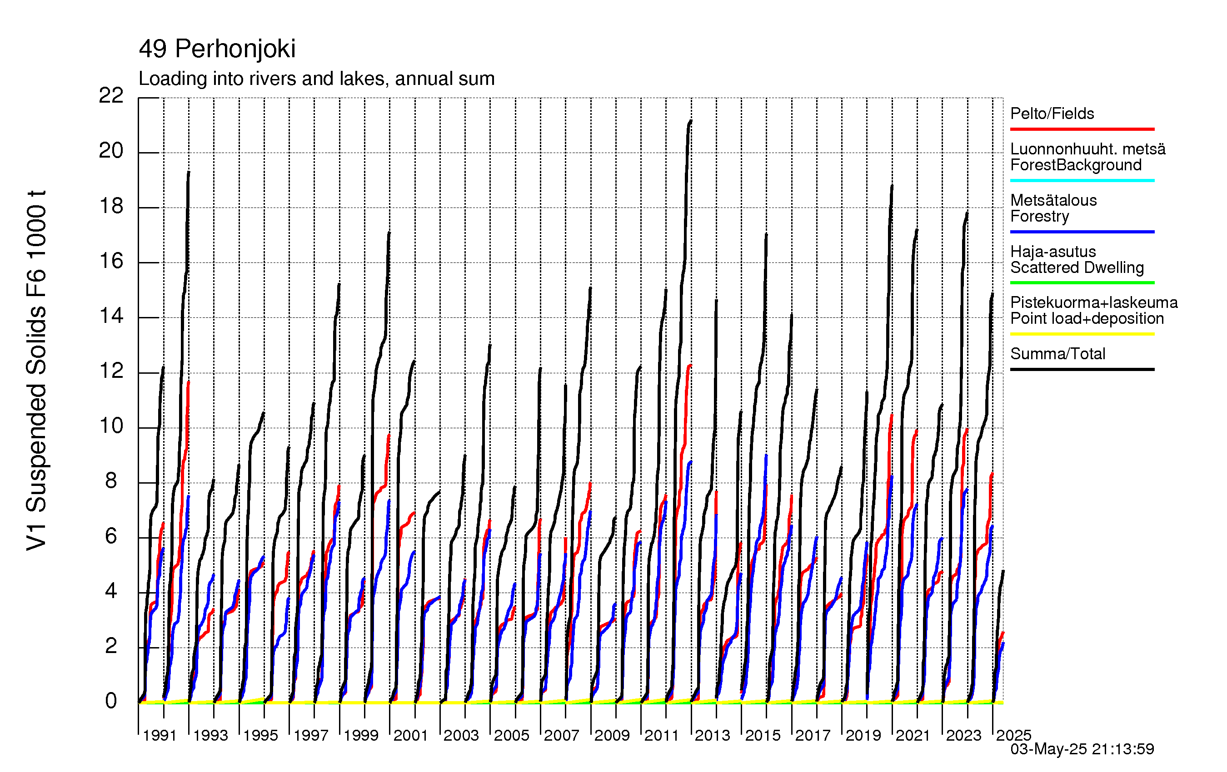Click the 'Metsätalous' legend label

pos(1053,200)
